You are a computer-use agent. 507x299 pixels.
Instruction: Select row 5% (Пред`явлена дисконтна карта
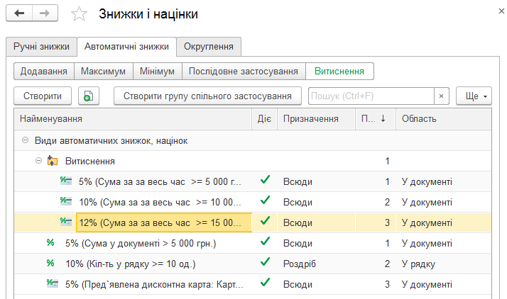(x=154, y=285)
